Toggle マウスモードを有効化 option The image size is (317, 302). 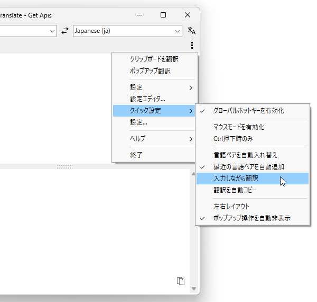[x=253, y=127]
